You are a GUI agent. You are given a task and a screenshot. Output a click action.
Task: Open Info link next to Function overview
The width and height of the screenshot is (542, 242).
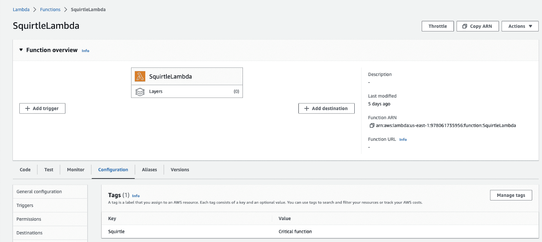point(85,51)
